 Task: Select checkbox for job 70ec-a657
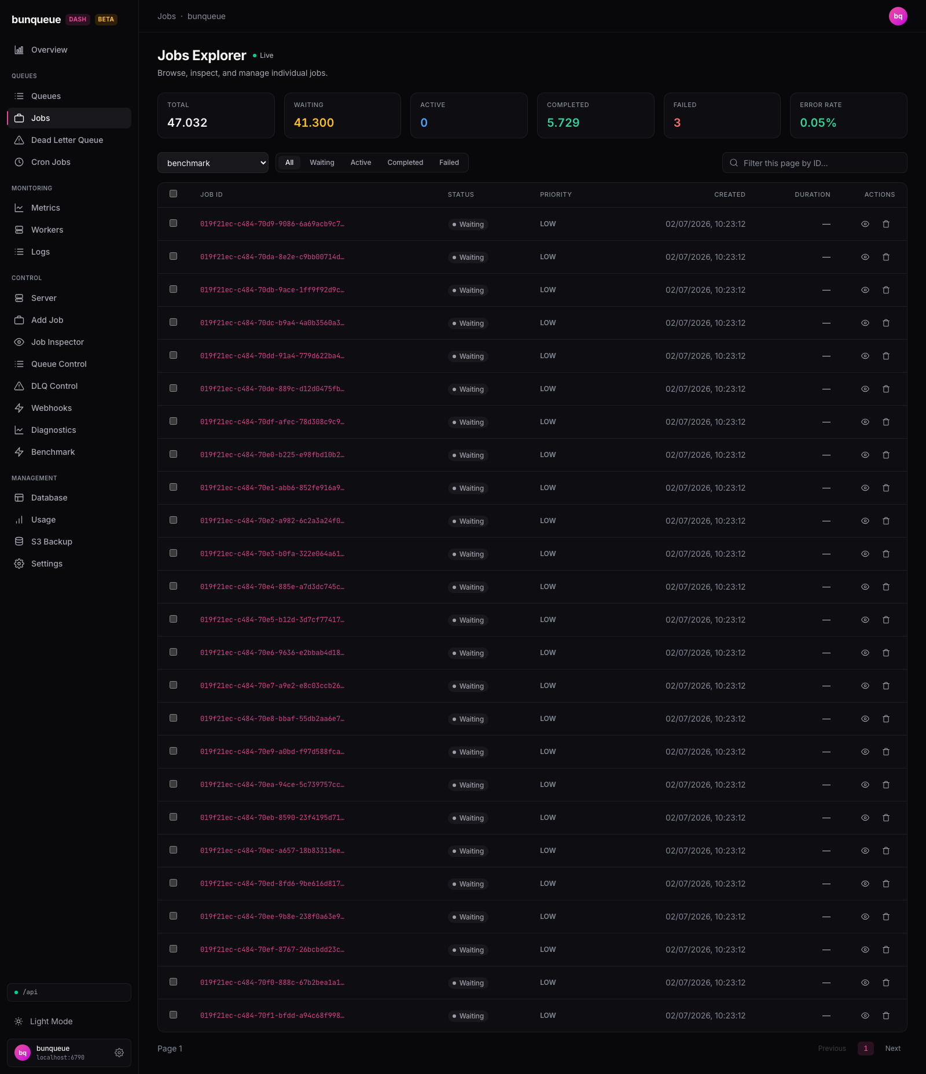[x=173, y=850]
